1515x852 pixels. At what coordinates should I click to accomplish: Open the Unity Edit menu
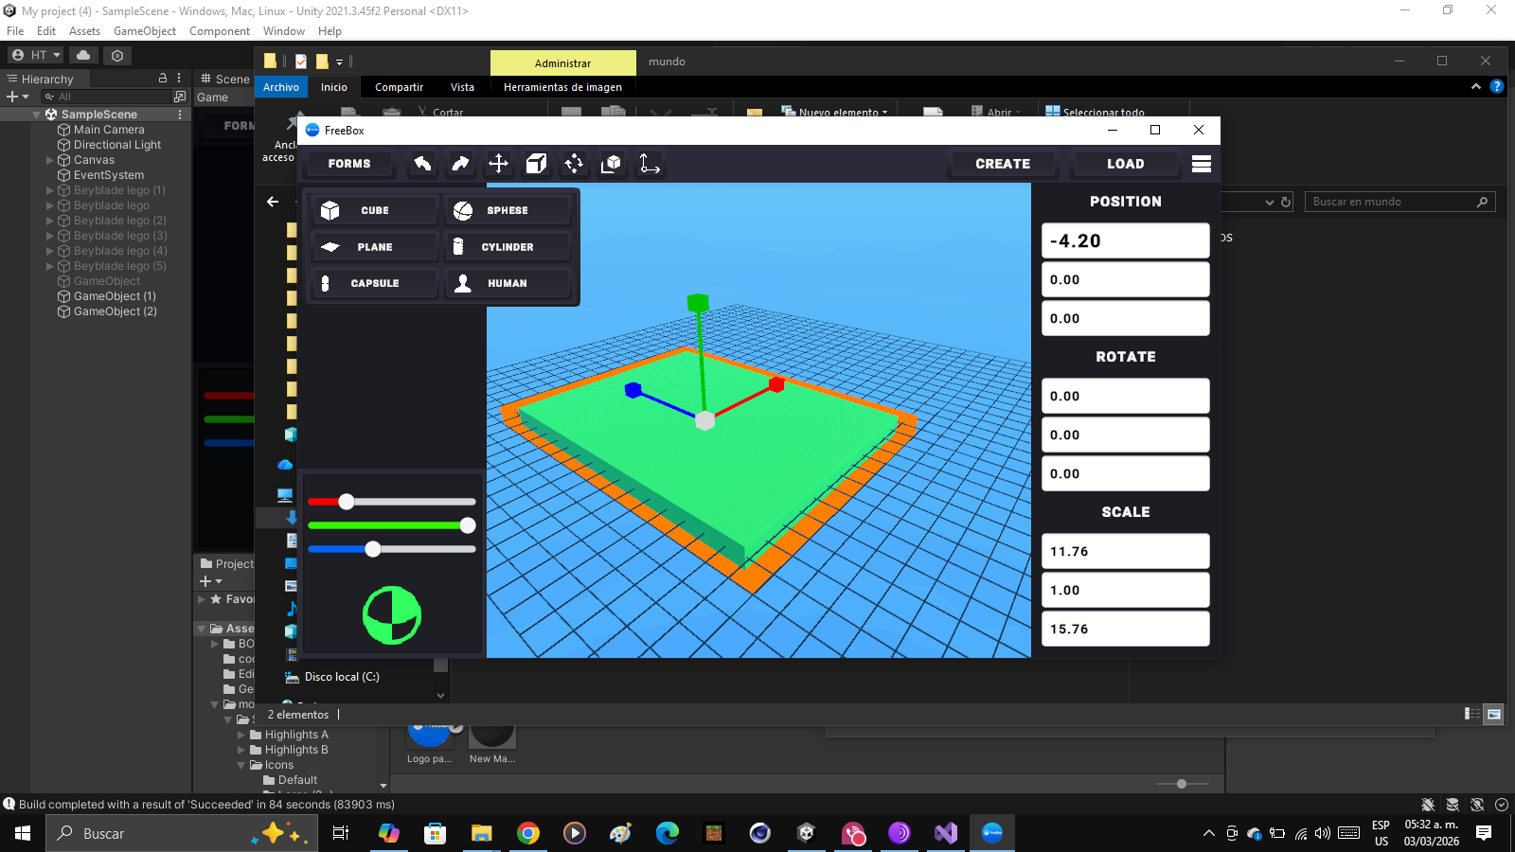pyautogui.click(x=46, y=31)
